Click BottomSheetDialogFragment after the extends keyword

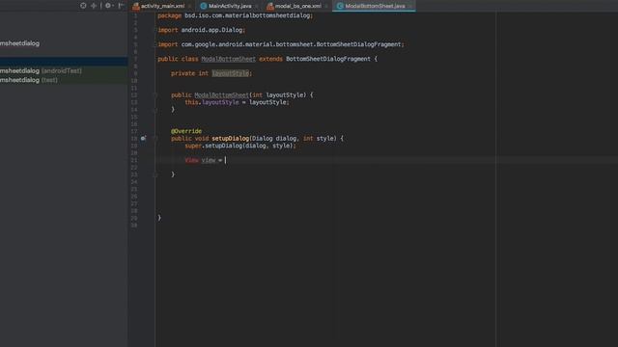point(328,59)
